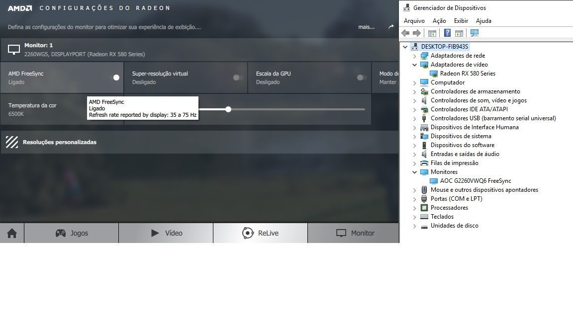Click Gerenciador de Dispositivos title bar icon
573x322 pixels.
coord(406,7)
